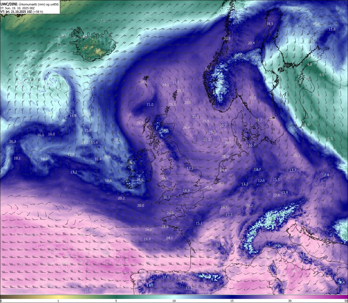Viewport: 348px width, 303px height.
Task: Click the 24.2 value over eastern France
Action: pyautogui.click(x=249, y=205)
